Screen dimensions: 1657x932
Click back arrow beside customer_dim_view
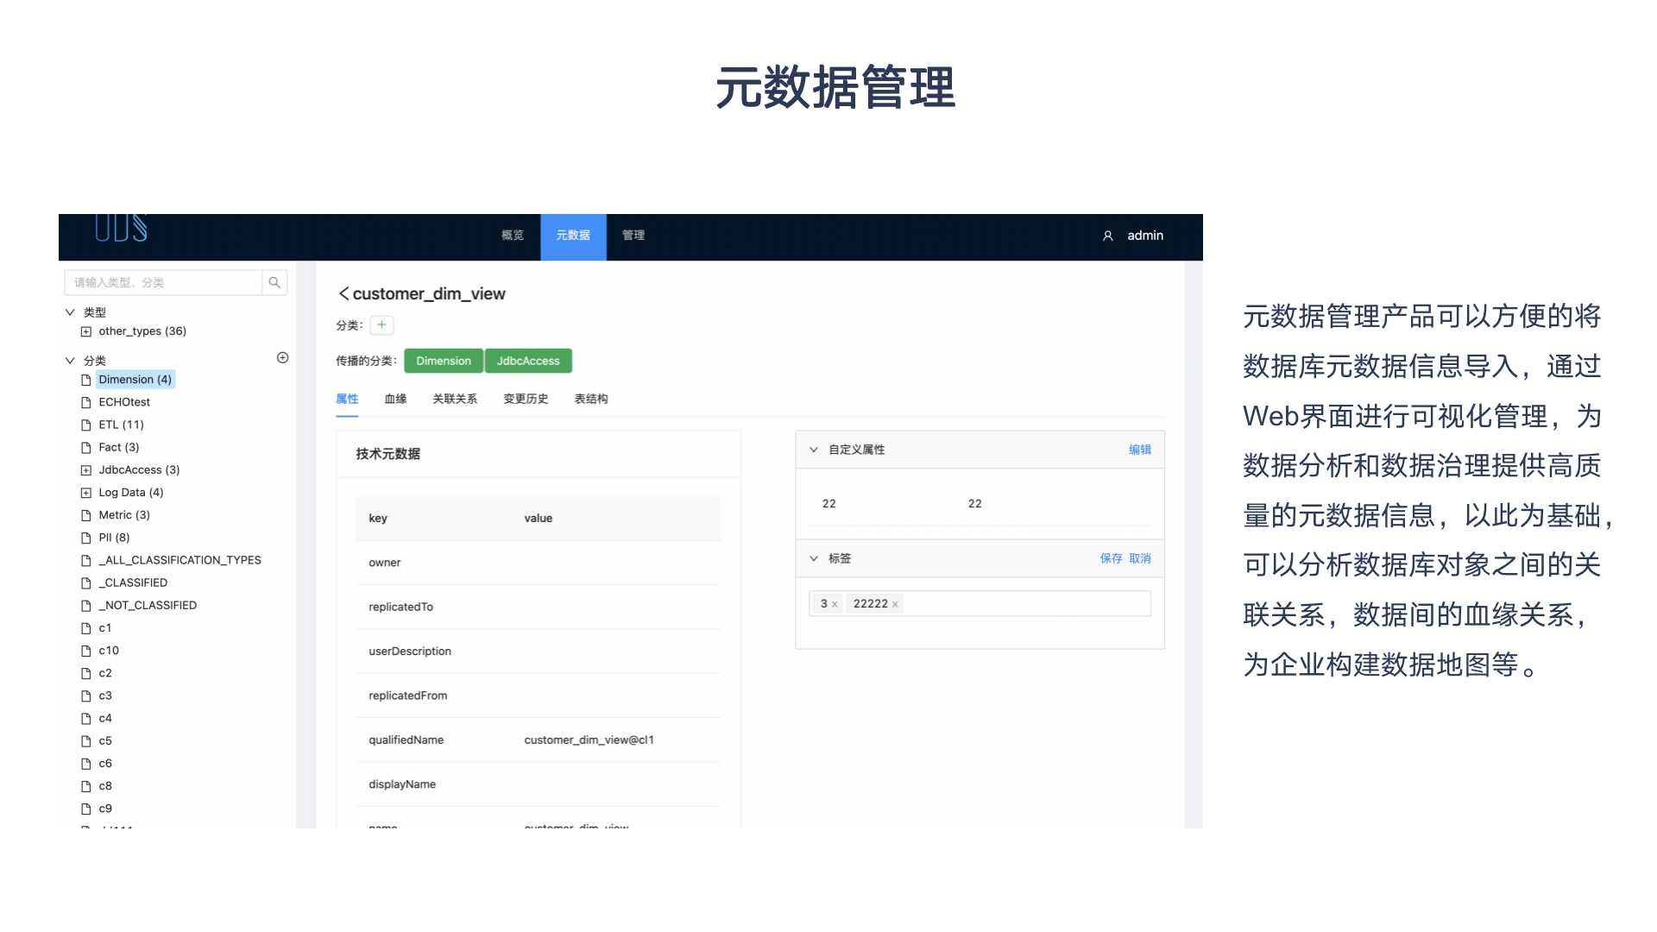click(343, 293)
